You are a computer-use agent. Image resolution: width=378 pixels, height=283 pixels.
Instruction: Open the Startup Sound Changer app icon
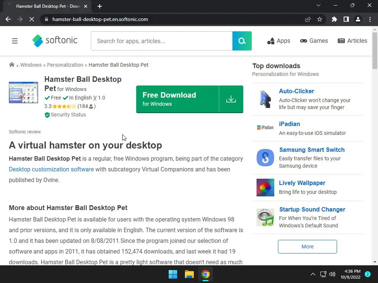[265, 217]
